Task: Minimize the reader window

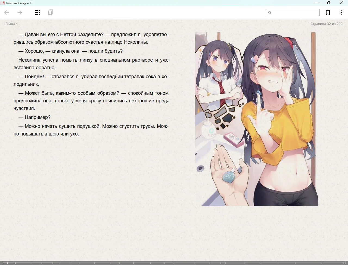Action: [316, 3]
